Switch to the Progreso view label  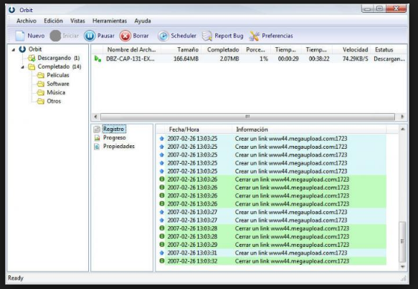click(x=115, y=138)
